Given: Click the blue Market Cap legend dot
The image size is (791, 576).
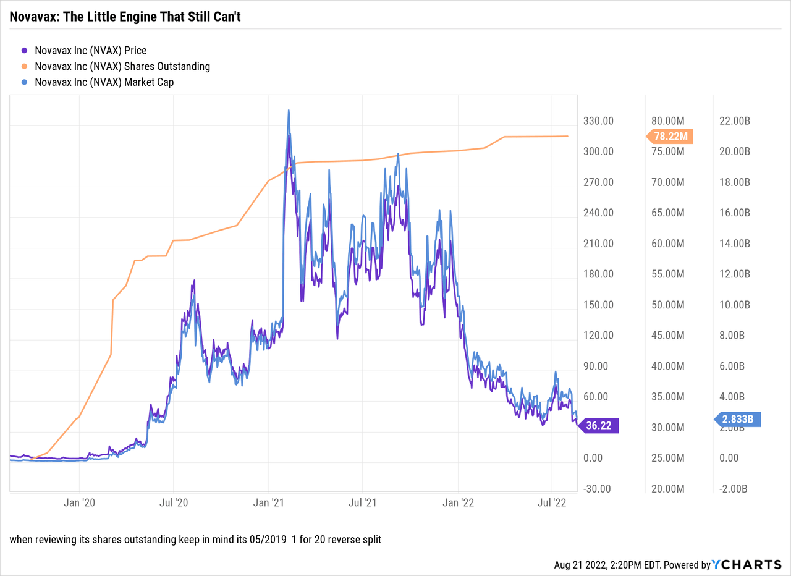Looking at the screenshot, I should [x=24, y=82].
